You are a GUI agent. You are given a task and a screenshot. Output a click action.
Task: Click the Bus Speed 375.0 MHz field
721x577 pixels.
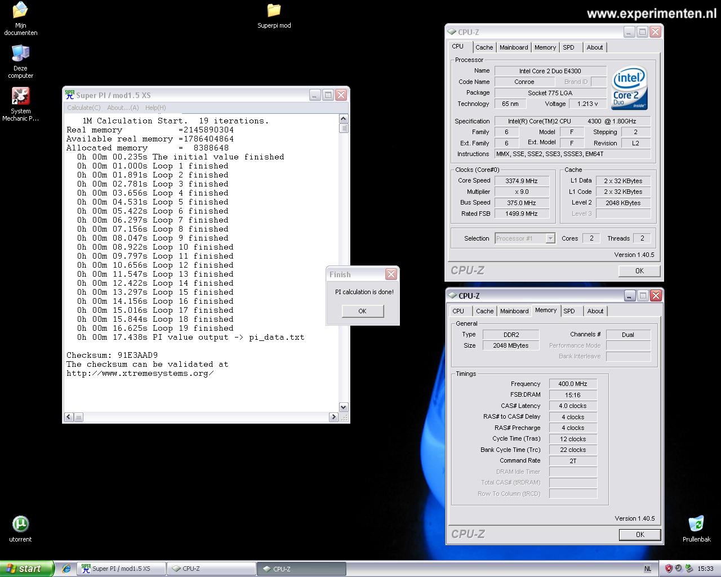click(522, 203)
